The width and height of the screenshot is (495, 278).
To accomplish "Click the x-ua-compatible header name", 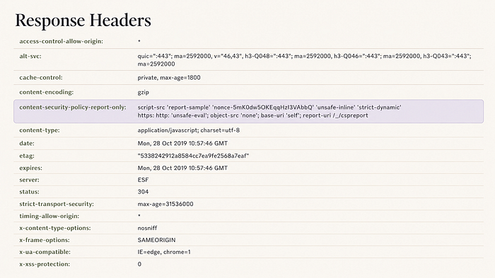I will click(45, 252).
